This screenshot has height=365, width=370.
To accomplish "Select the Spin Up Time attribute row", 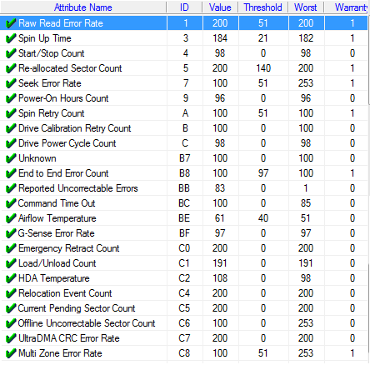I will point(45,38).
